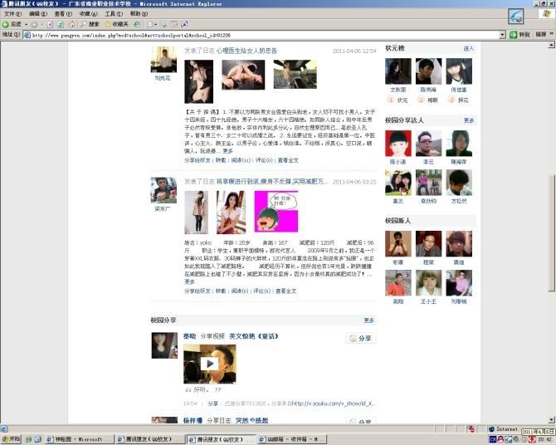Click 榜眼 avatar 陈伟海 in 状元榜
556x445 pixels.
click(x=429, y=71)
